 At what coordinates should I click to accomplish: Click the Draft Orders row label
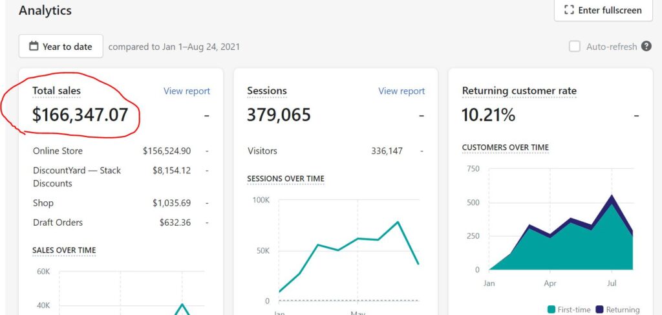click(x=58, y=223)
